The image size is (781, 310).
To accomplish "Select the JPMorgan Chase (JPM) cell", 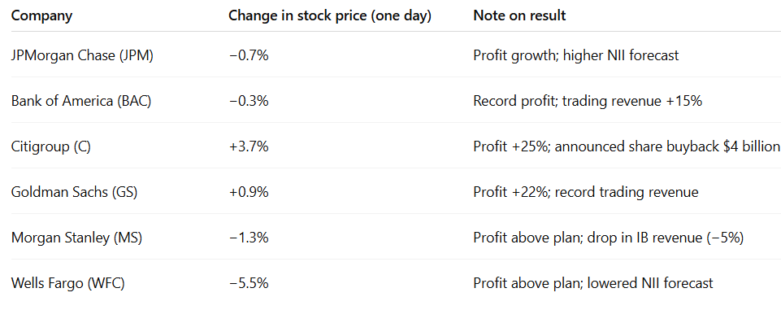I will pyautogui.click(x=82, y=55).
